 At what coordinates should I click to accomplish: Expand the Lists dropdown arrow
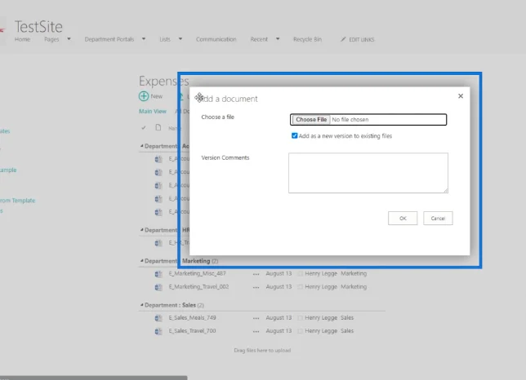[181, 39]
